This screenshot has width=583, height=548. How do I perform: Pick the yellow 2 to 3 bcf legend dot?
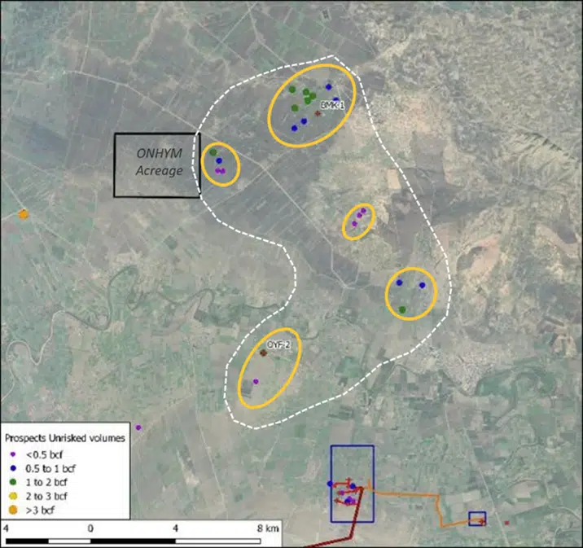[x=14, y=496]
